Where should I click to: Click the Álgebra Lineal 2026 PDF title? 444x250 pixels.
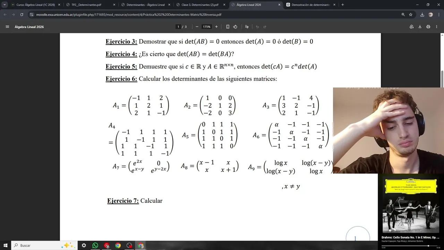coord(29,27)
